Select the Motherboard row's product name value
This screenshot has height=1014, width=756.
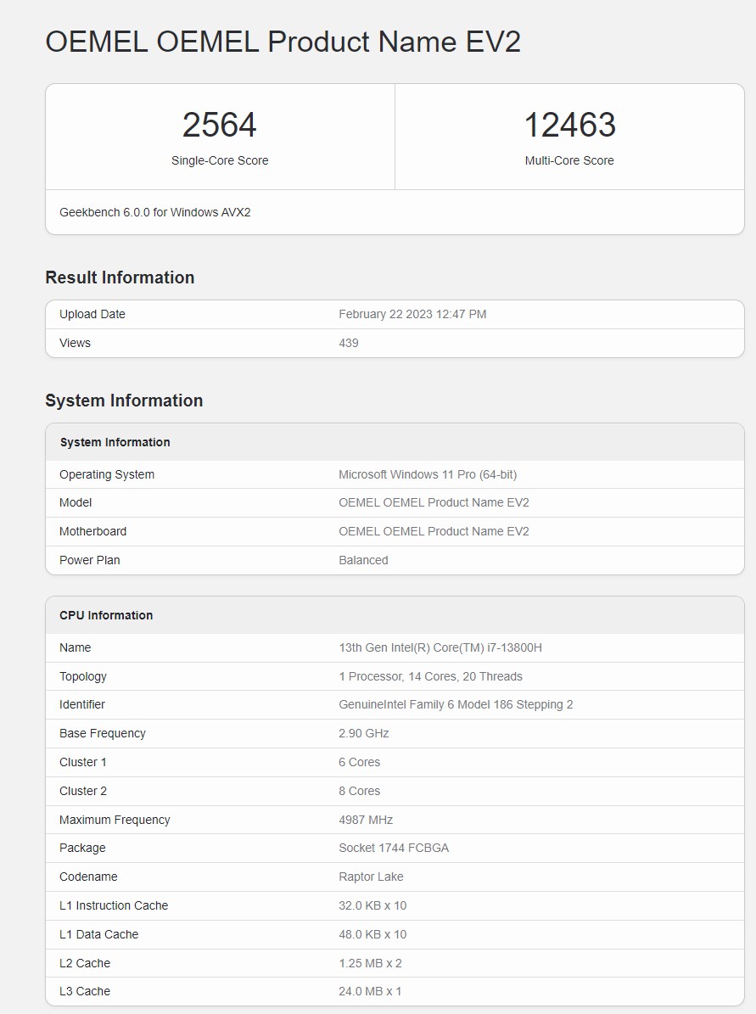[434, 531]
